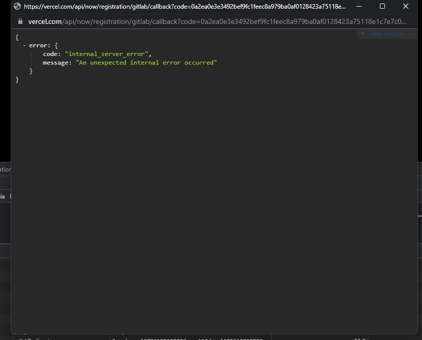Minimize the popup window
Image resolution: width=422 pixels, height=340 pixels.
(x=359, y=6)
